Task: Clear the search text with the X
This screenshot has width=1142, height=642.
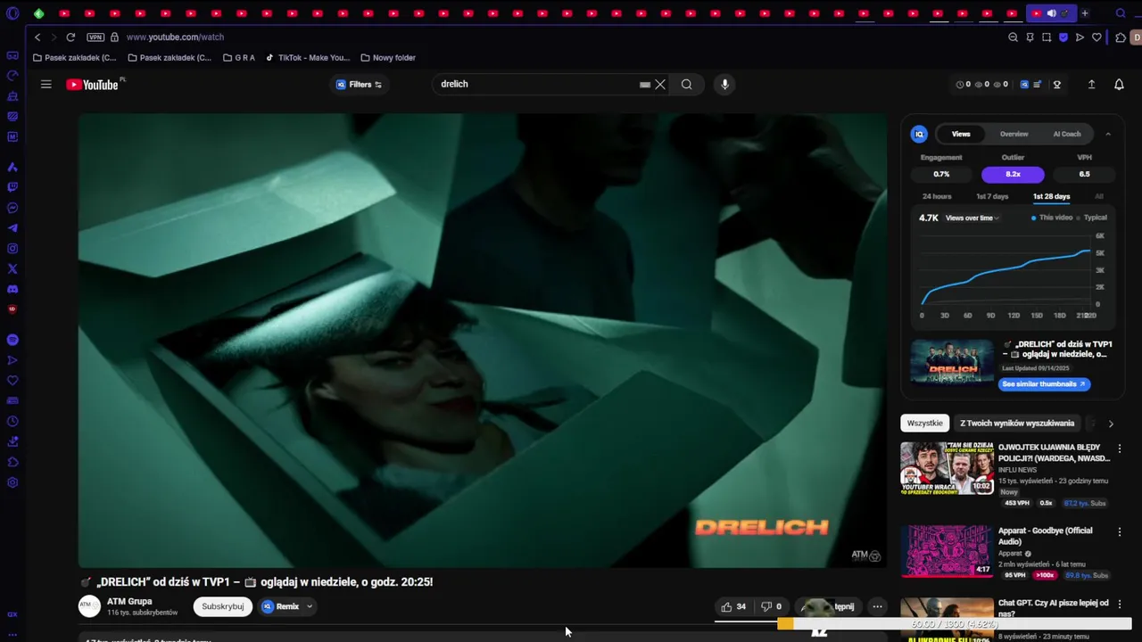Action: tap(660, 84)
